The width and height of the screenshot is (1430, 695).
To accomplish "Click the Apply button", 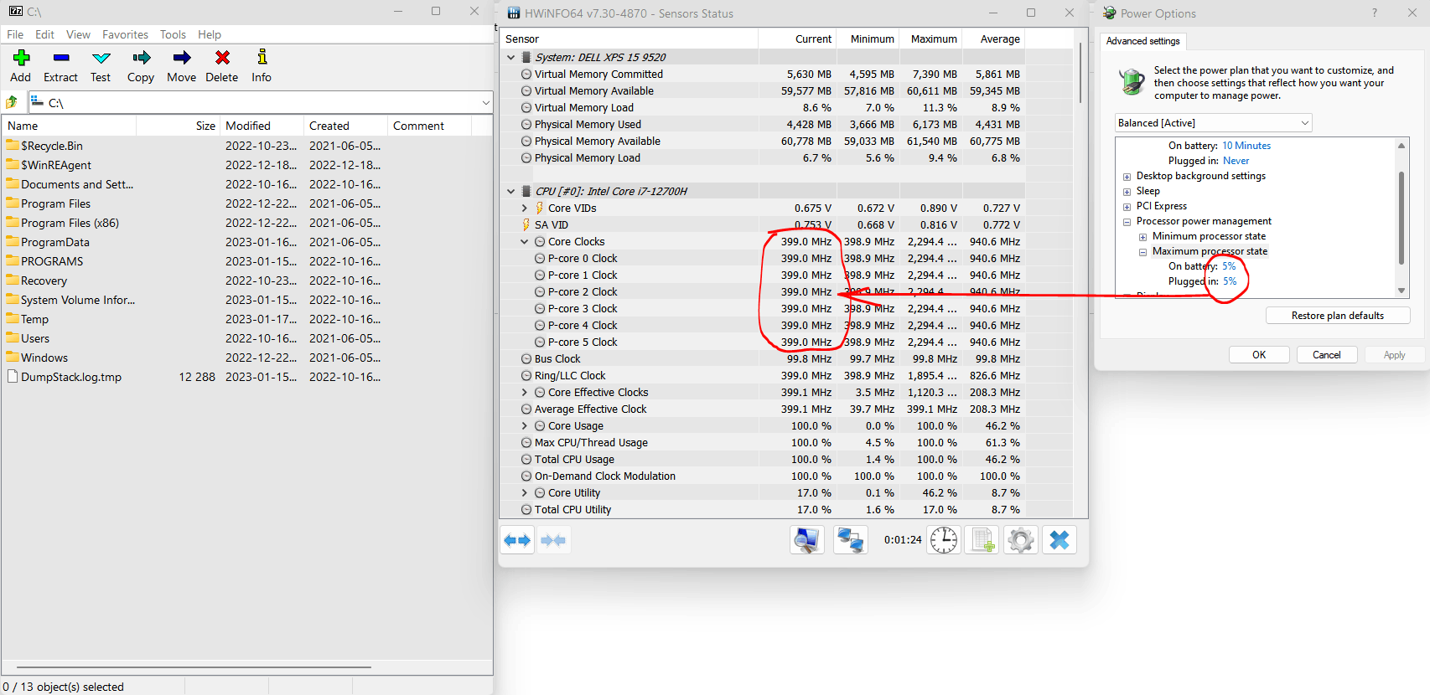I will 1394,355.
